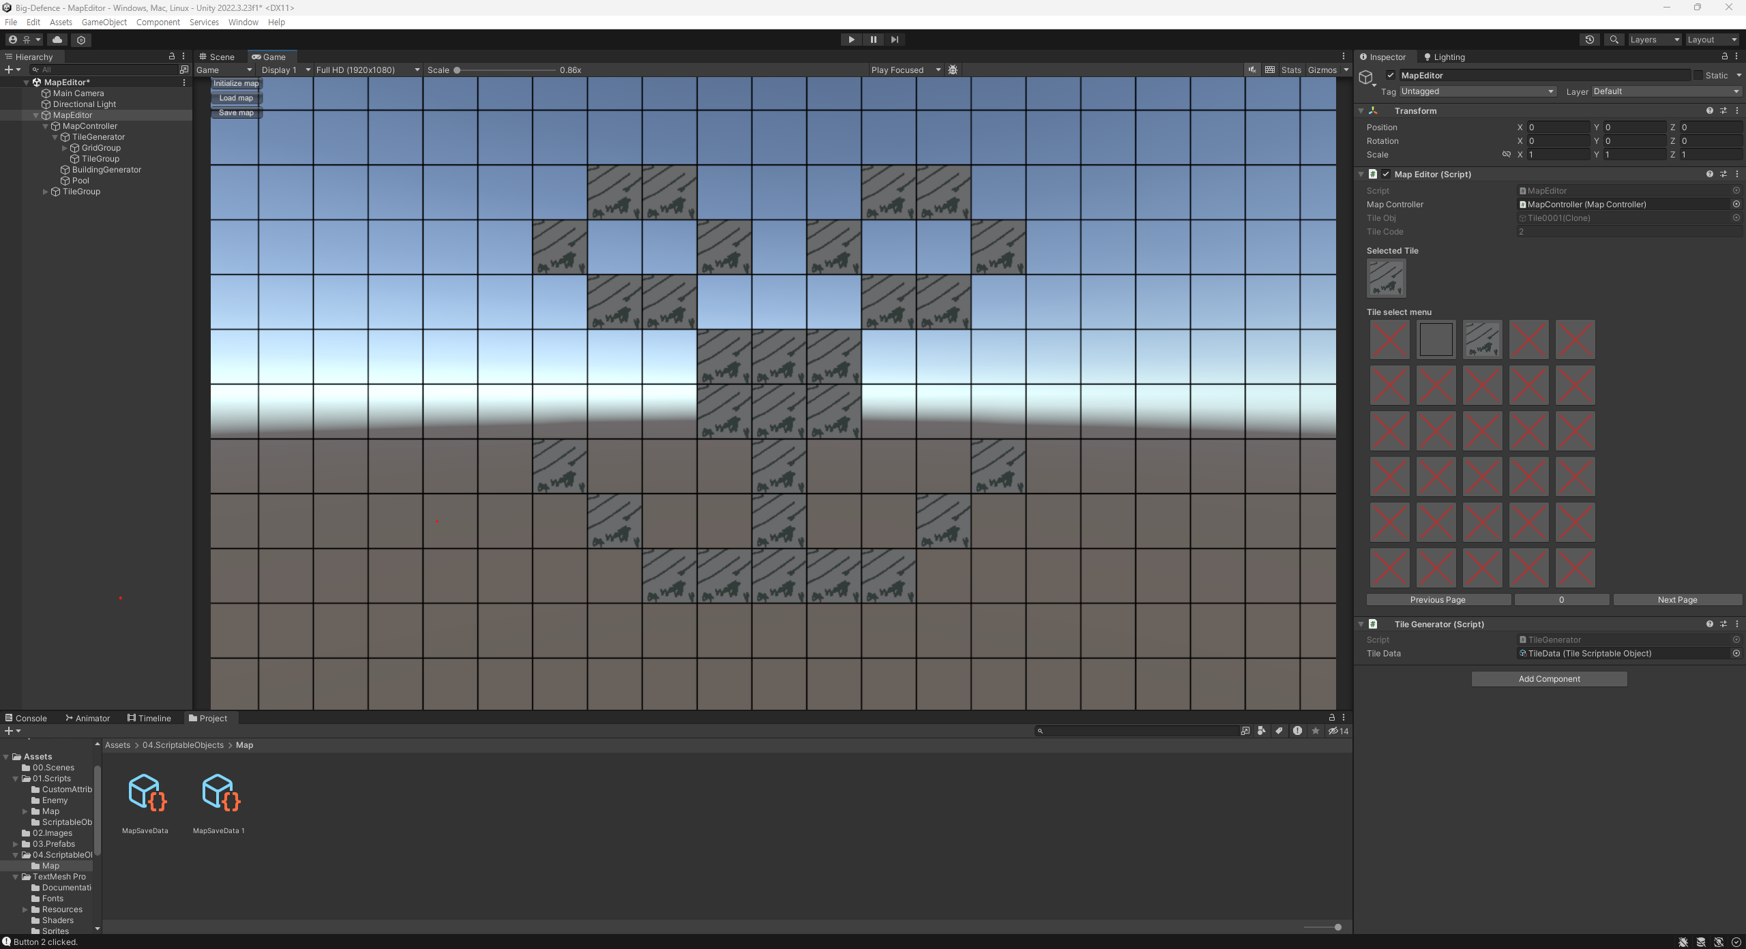The height and width of the screenshot is (949, 1746).
Task: Expand the GridGroup hierarchy item
Action: [x=65, y=148]
